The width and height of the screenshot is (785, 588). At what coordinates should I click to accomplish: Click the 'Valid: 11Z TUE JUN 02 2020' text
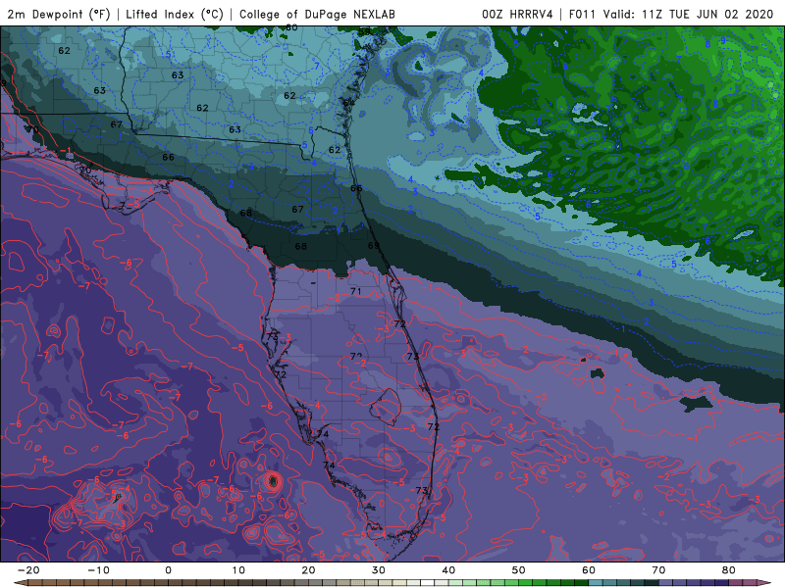(689, 14)
